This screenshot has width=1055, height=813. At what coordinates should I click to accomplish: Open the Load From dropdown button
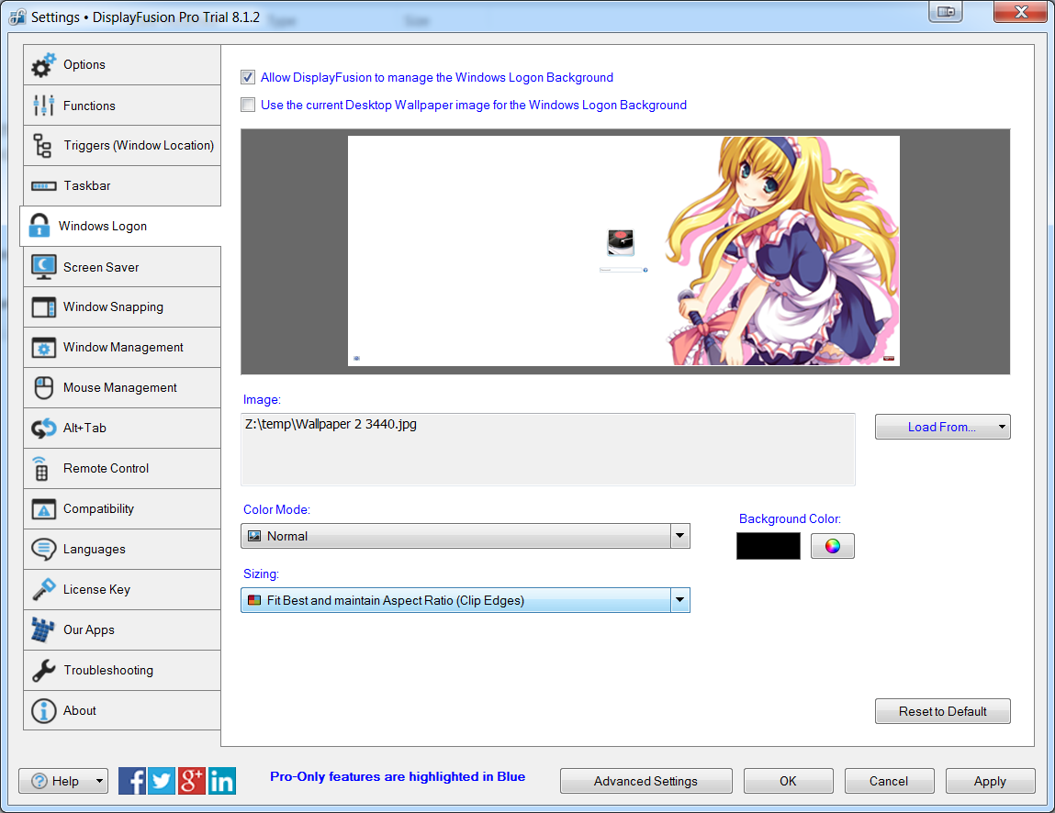(x=942, y=427)
